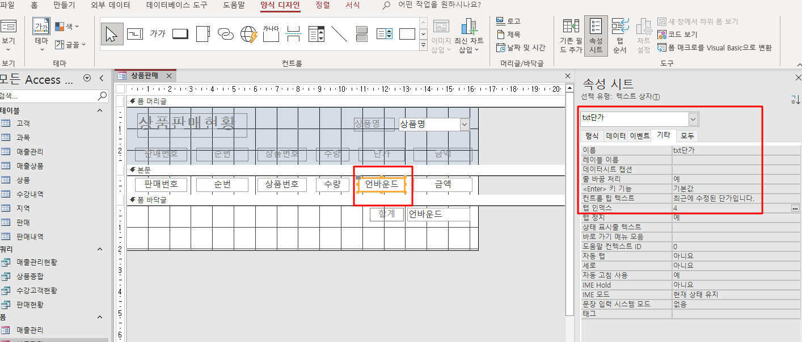Select the web browser control tool
The height and width of the screenshot is (342, 802).
(248, 34)
